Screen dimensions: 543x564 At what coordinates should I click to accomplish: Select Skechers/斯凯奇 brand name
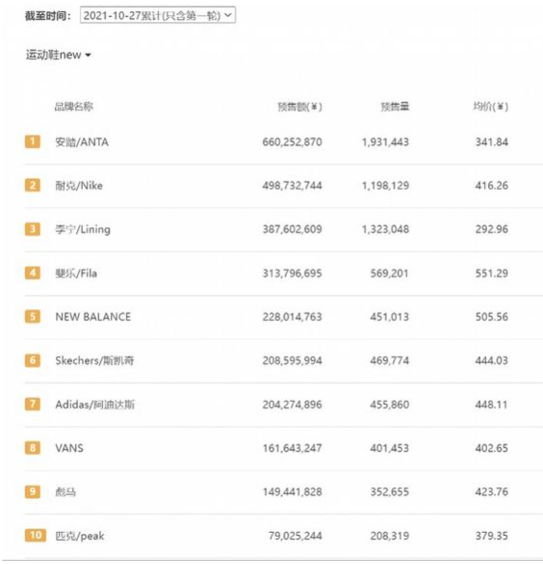(x=94, y=360)
